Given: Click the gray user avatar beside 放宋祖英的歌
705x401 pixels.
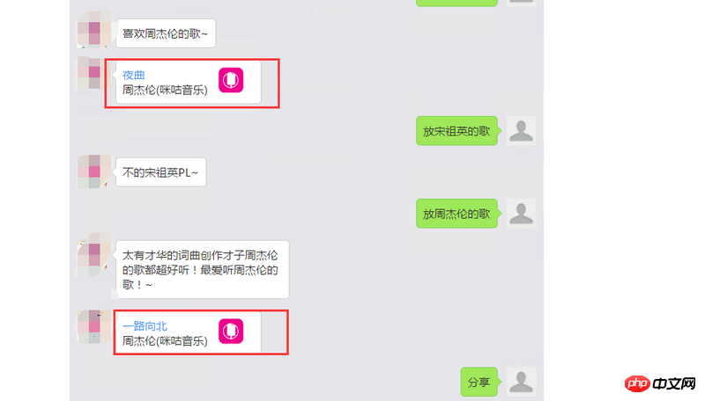Looking at the screenshot, I should (521, 130).
